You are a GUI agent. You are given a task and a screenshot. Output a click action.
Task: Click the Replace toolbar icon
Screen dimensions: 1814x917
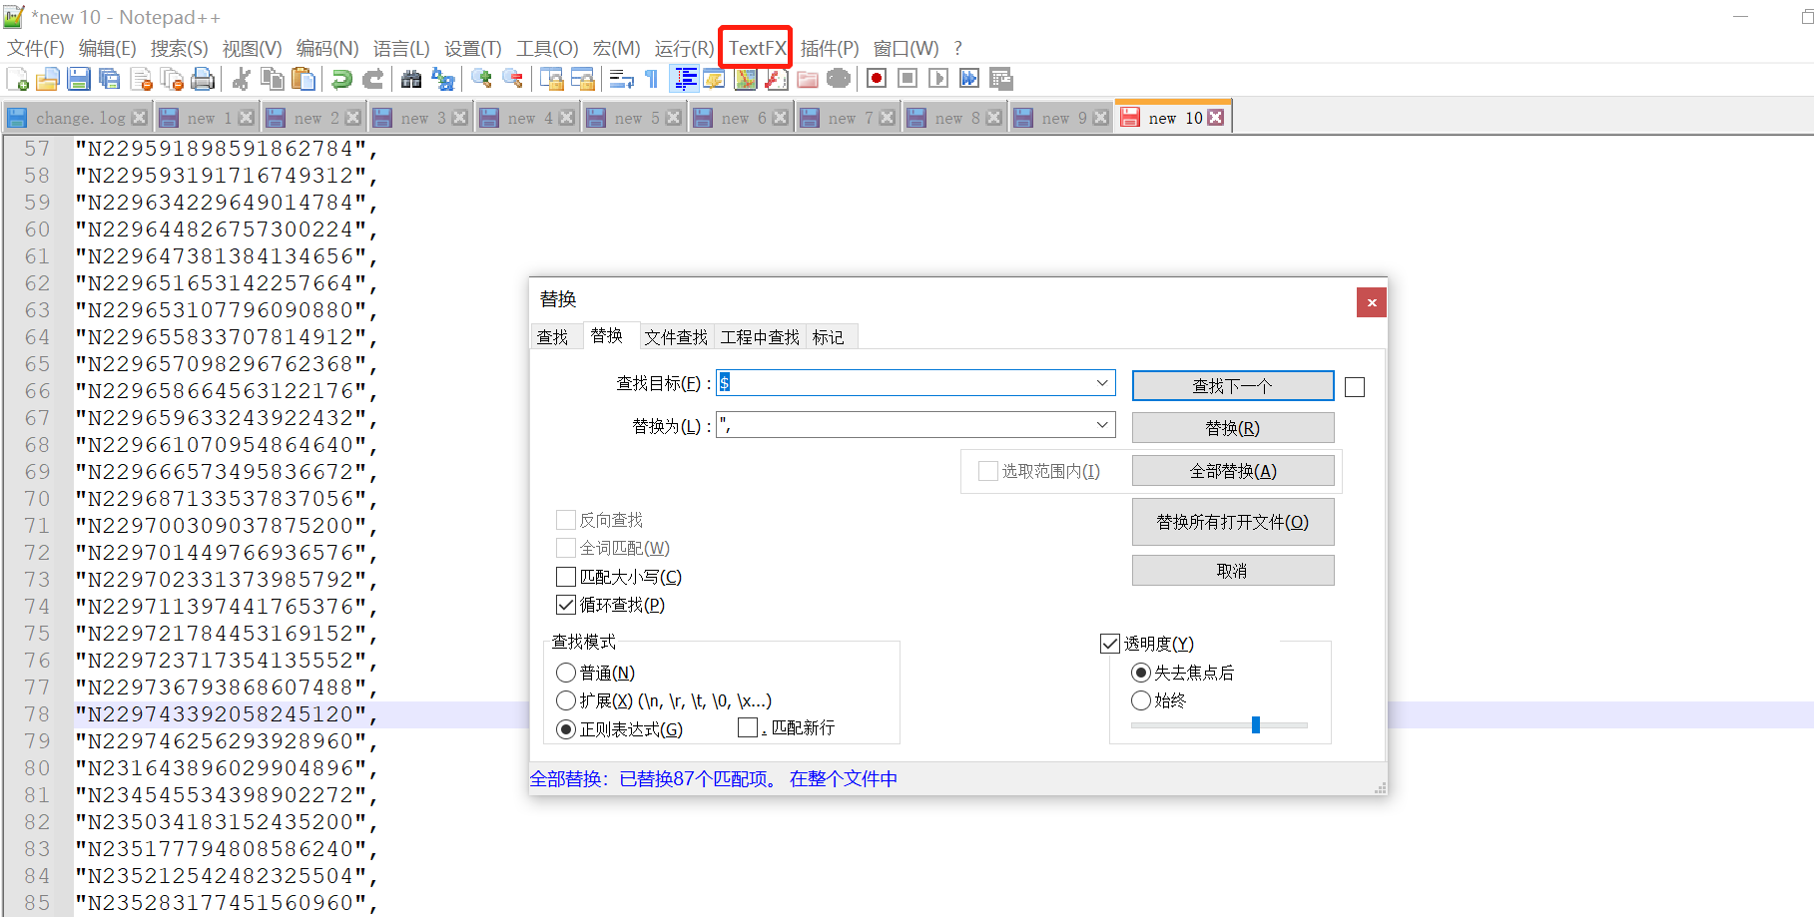pyautogui.click(x=442, y=79)
